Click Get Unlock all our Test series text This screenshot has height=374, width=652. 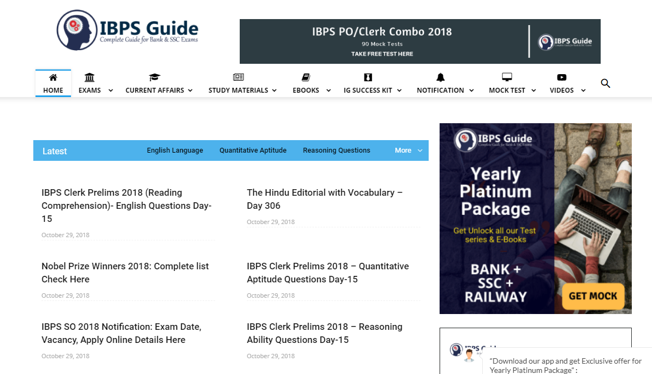[x=495, y=235]
